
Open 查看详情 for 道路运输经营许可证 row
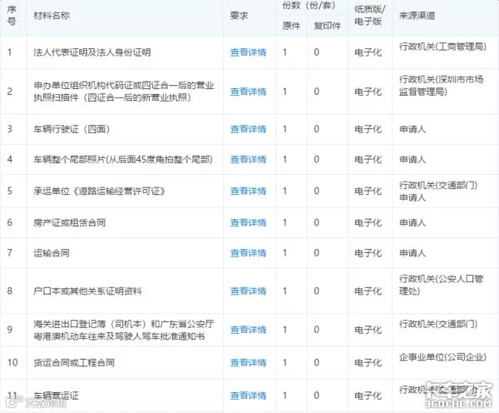pyautogui.click(x=248, y=191)
